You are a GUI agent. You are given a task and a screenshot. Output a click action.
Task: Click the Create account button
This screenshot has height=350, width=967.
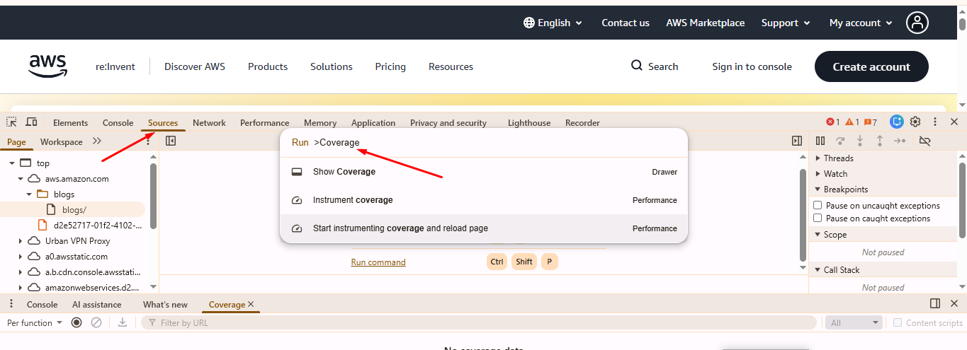(x=871, y=66)
